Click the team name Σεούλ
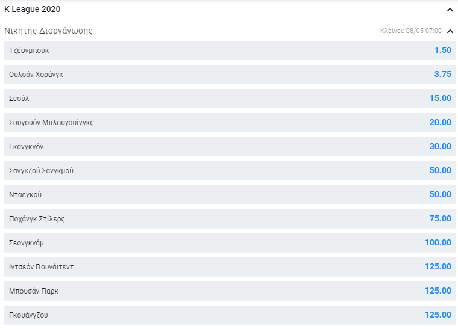The image size is (458, 329). (19, 99)
